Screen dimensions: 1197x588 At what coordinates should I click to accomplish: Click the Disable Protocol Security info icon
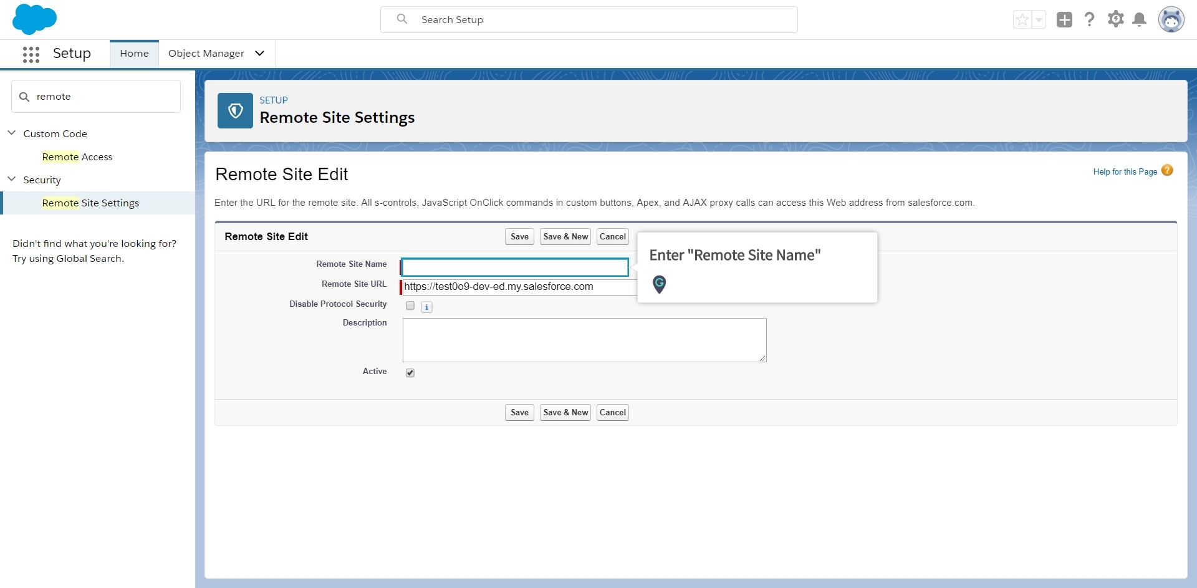pyautogui.click(x=426, y=307)
